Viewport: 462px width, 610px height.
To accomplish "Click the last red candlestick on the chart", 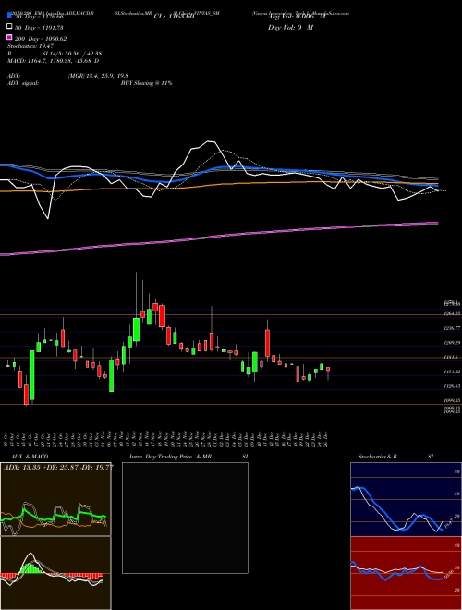I will (x=328, y=369).
